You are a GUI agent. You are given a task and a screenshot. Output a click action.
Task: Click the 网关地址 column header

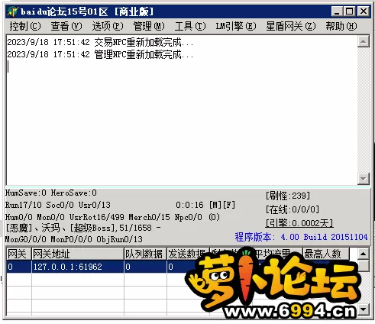coord(78,254)
